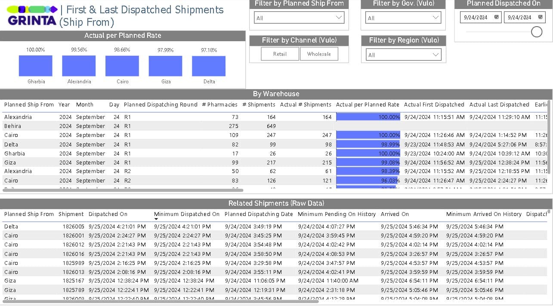Click shipment number 1825989
553x307 pixels.
click(74, 263)
